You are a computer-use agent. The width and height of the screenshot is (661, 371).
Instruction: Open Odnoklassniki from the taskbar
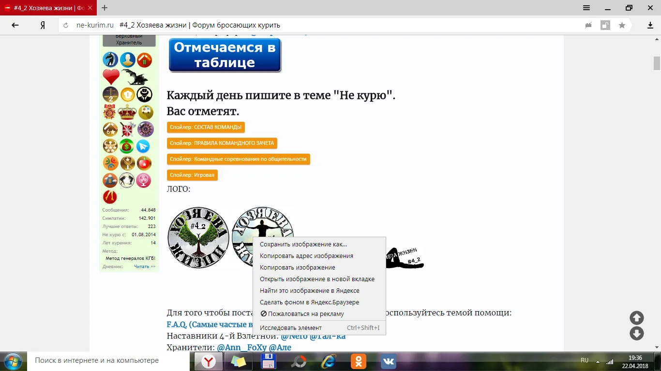tap(359, 361)
